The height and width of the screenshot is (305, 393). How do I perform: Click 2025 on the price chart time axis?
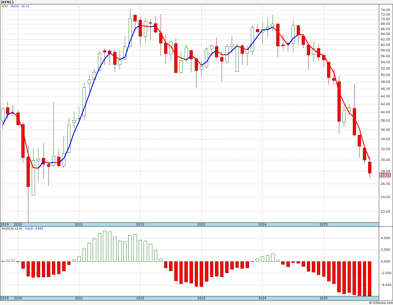click(x=324, y=224)
